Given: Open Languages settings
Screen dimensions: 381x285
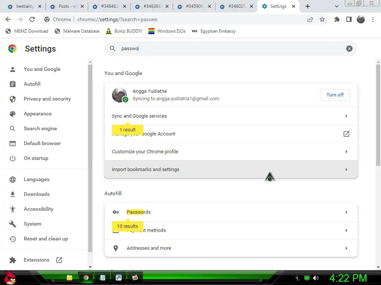Looking at the screenshot, I should [36, 179].
